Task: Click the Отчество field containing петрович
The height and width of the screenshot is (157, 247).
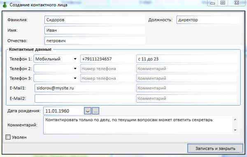Action: pyautogui.click(x=95, y=41)
